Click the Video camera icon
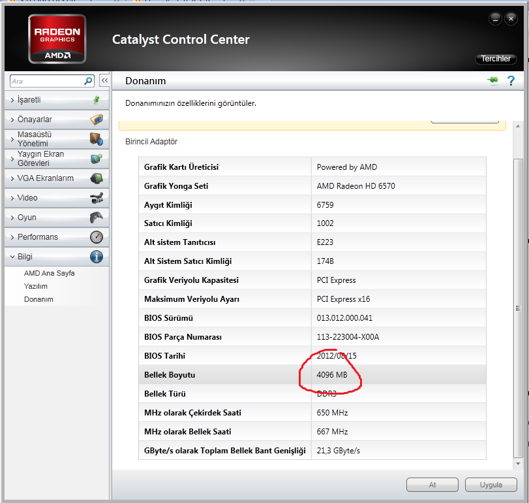This screenshot has width=529, height=503. (x=97, y=198)
